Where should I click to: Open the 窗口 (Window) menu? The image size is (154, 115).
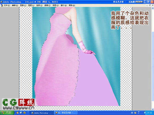pos(64,5)
